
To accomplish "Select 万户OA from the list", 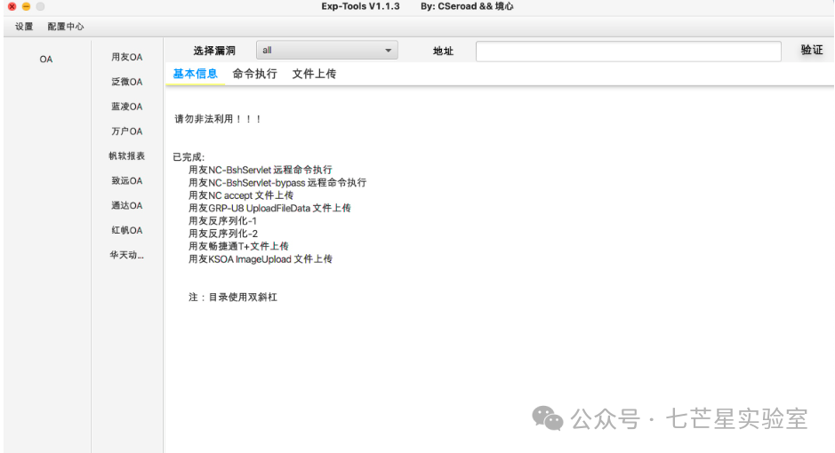I will click(127, 131).
